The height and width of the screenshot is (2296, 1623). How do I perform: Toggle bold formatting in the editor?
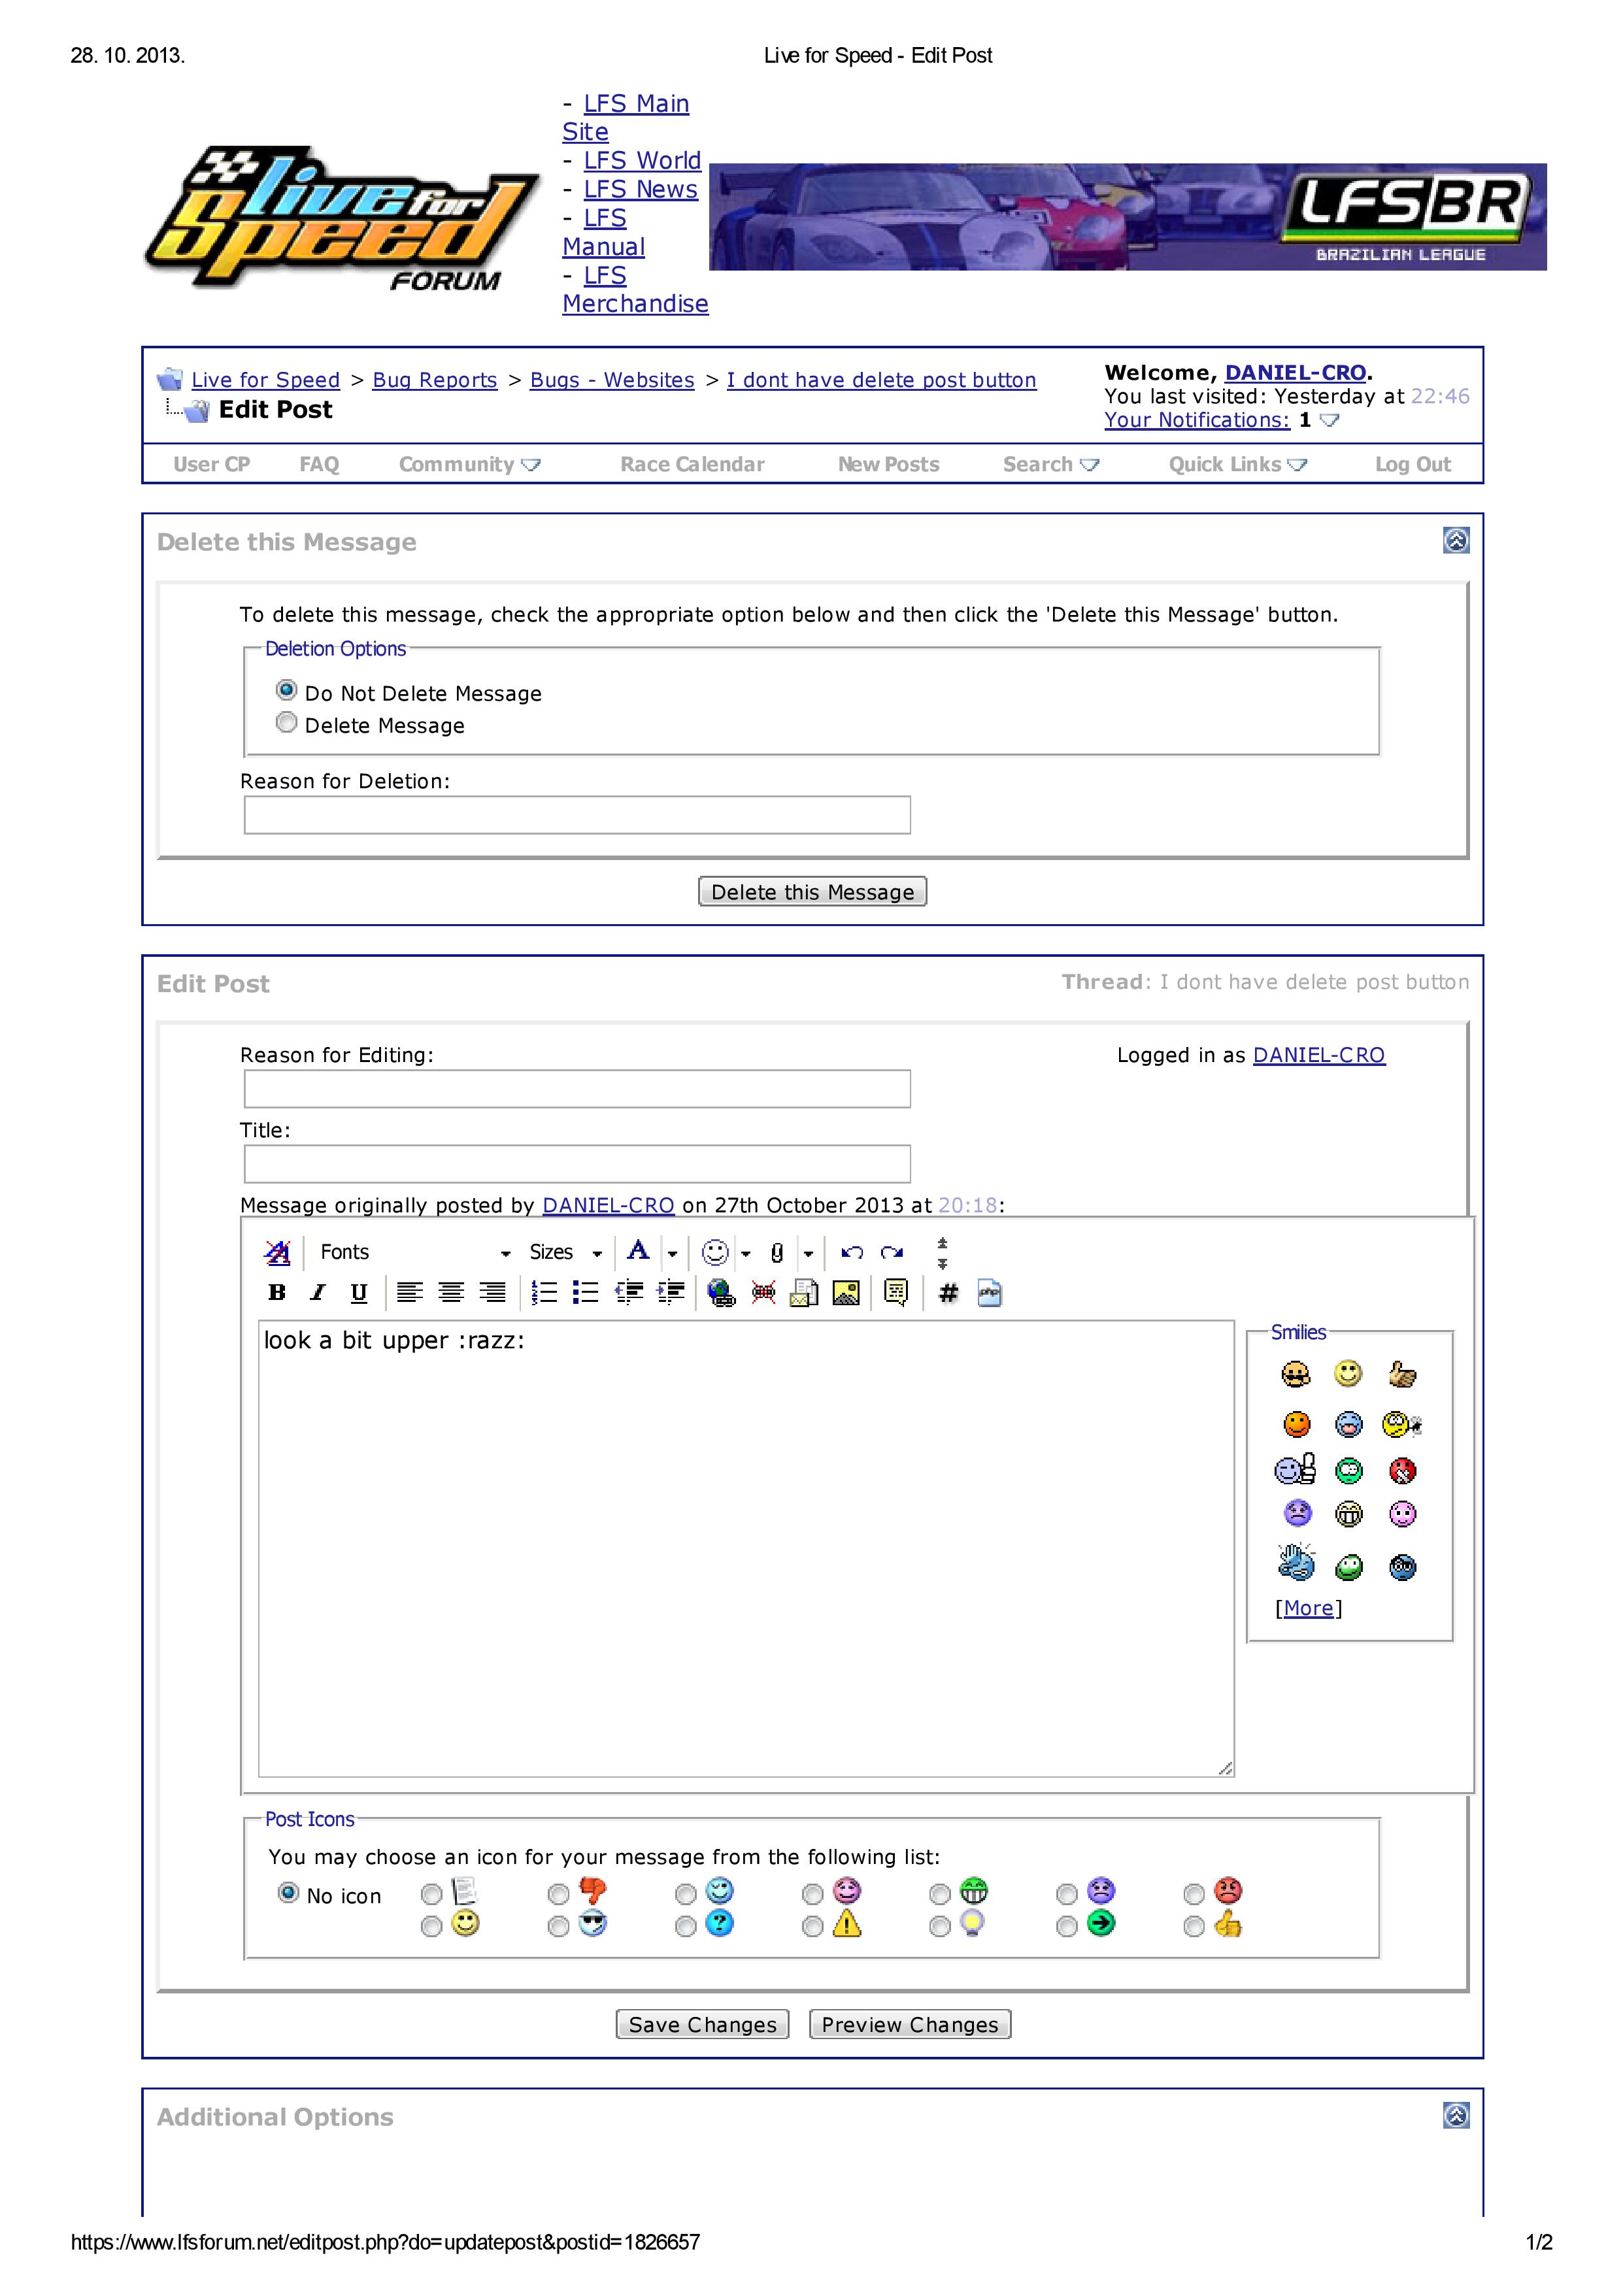point(277,1292)
